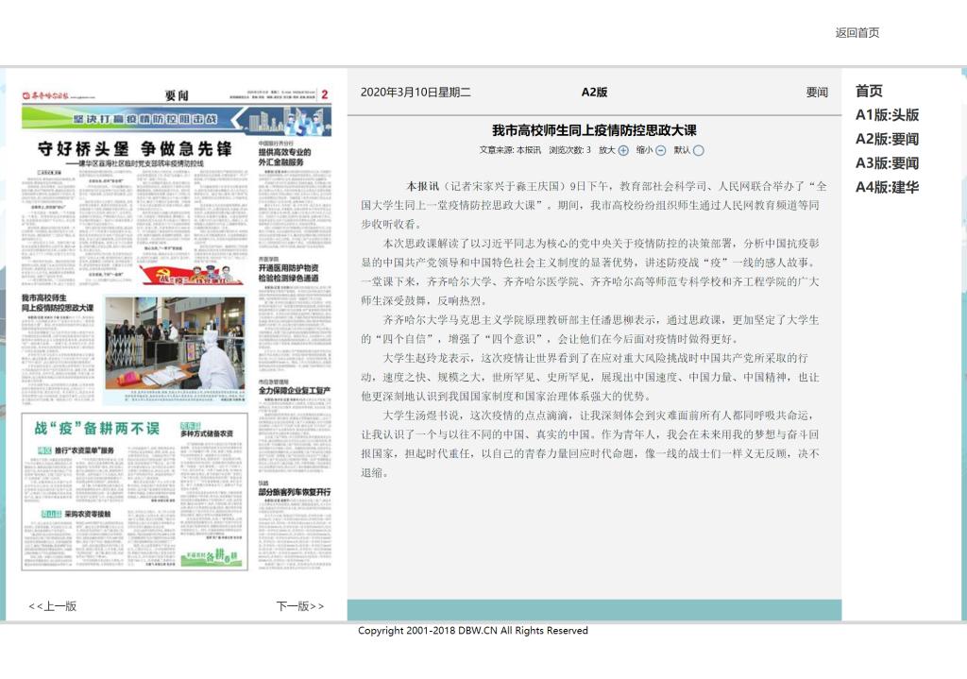Go to next page via 下一版>>
Screen dimensions: 967x679
click(x=299, y=606)
